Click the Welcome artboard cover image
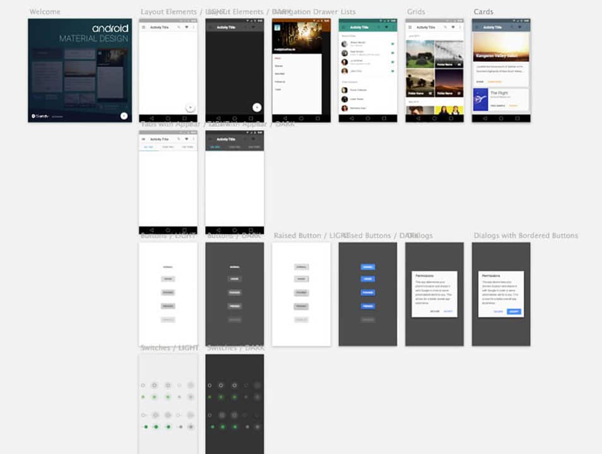This screenshot has height=454, width=602. tap(79, 69)
